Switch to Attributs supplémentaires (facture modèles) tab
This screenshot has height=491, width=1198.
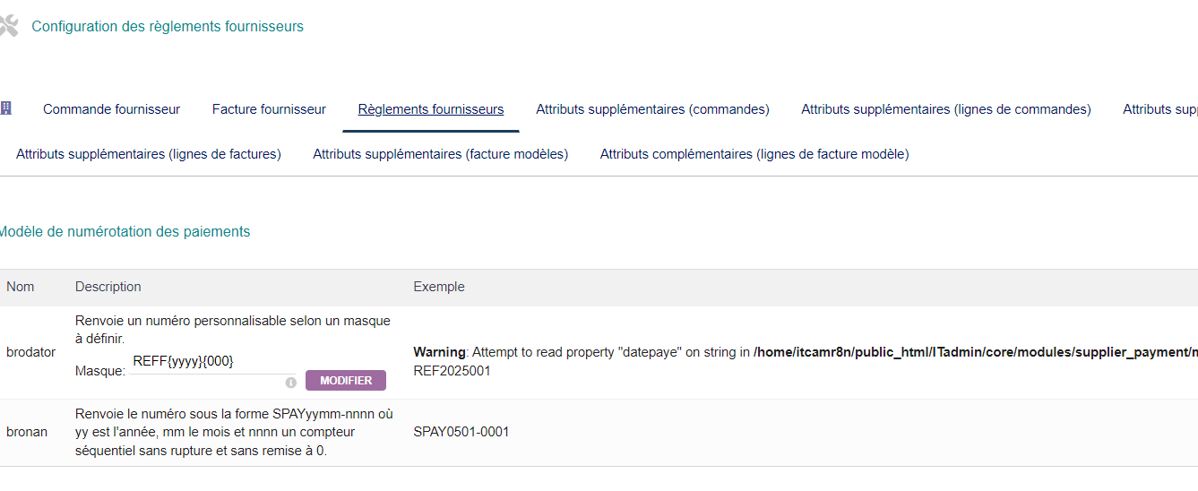pyautogui.click(x=440, y=154)
